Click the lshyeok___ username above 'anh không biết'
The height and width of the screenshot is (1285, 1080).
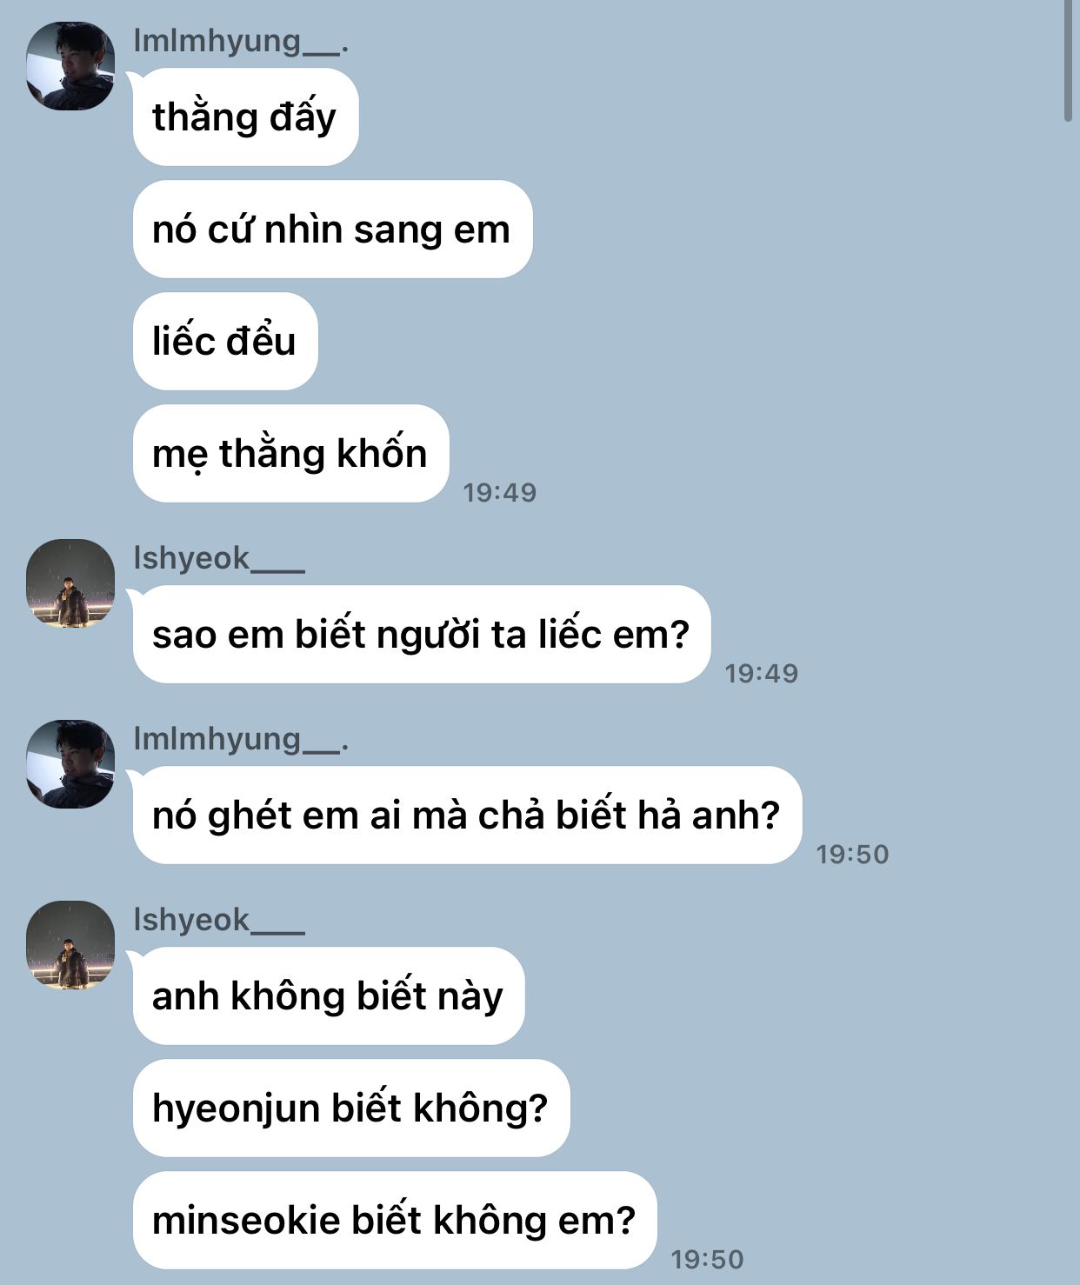[219, 920]
